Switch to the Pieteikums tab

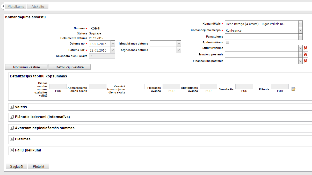coord(16,6)
